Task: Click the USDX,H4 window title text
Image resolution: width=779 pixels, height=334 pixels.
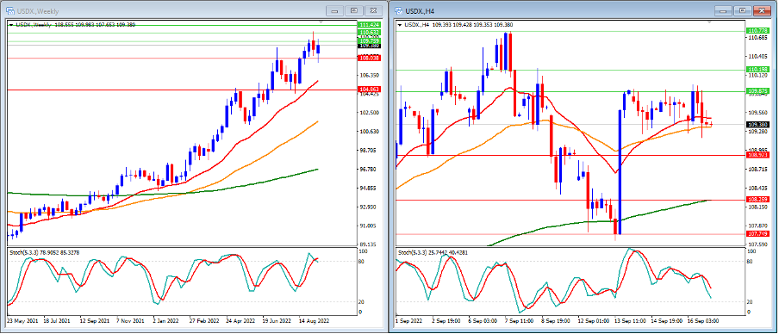Action: coord(420,10)
